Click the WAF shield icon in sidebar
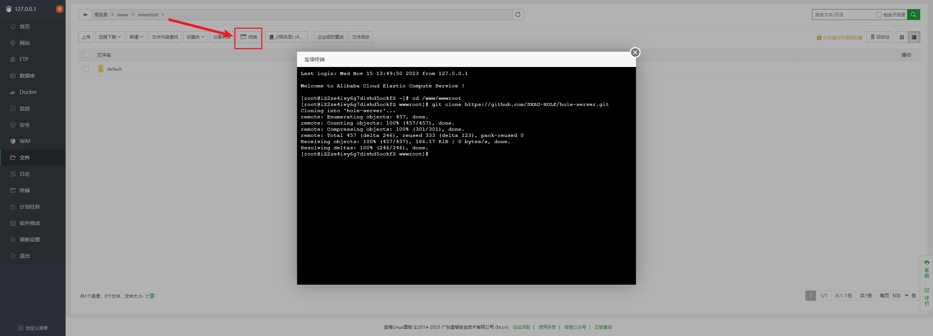Image resolution: width=933 pixels, height=336 pixels. [x=13, y=141]
